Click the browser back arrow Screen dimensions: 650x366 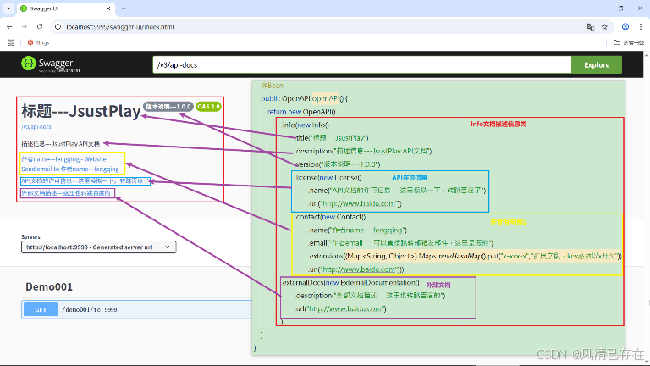pos(9,26)
